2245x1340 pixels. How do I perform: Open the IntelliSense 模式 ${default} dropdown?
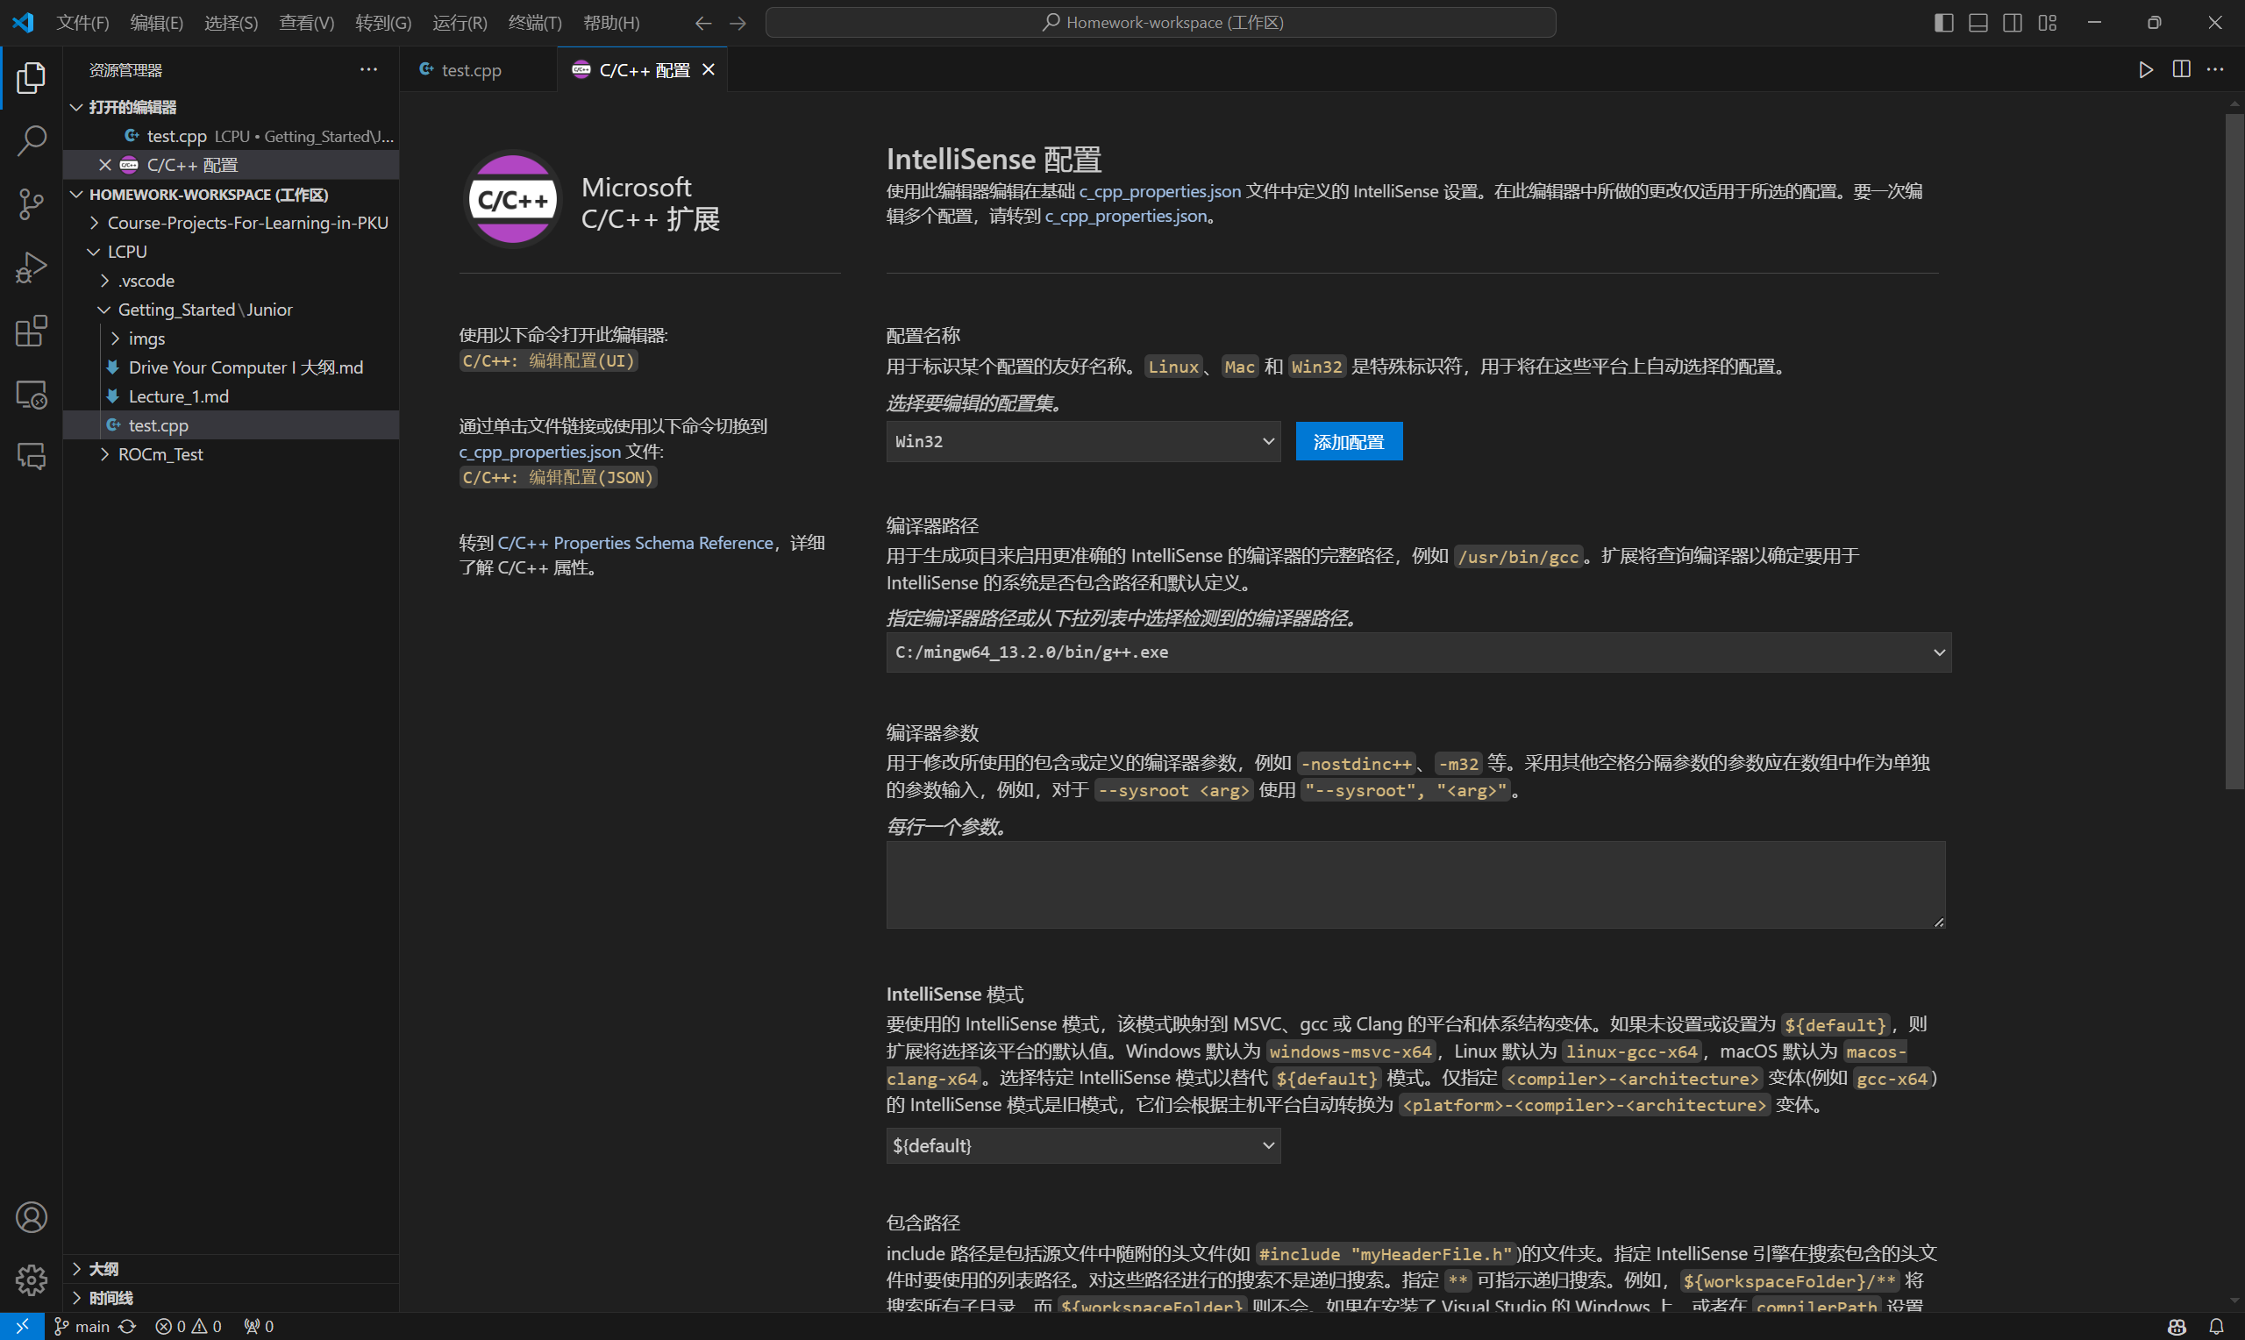(x=1082, y=1145)
